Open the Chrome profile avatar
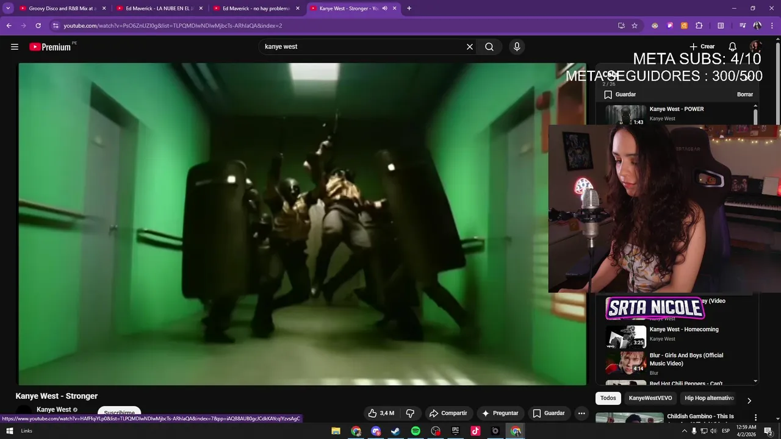This screenshot has width=781, height=439. (757, 26)
